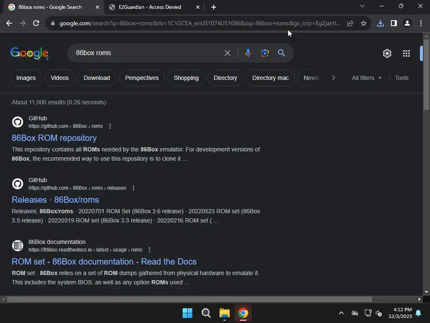Open options for 86Box ROM repository result

click(x=110, y=126)
